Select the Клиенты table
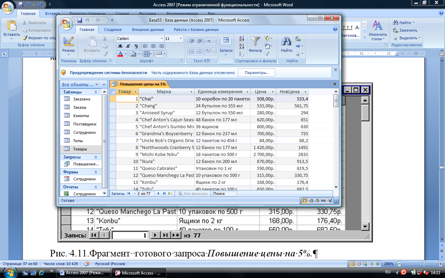This screenshot has height=278, width=445. pyautogui.click(x=81, y=116)
